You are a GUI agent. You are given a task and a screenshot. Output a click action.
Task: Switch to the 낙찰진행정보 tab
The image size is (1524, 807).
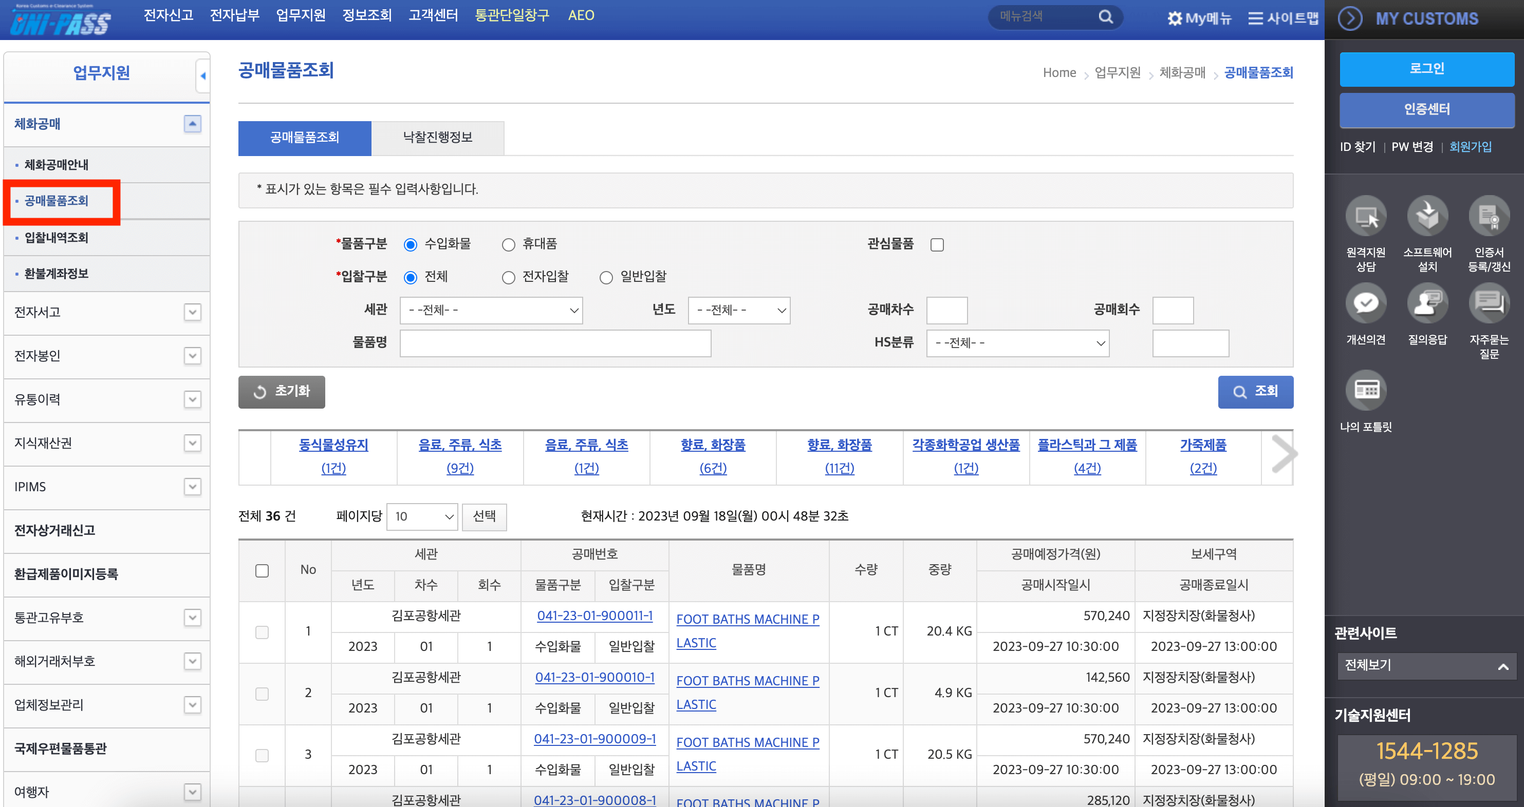[437, 138]
